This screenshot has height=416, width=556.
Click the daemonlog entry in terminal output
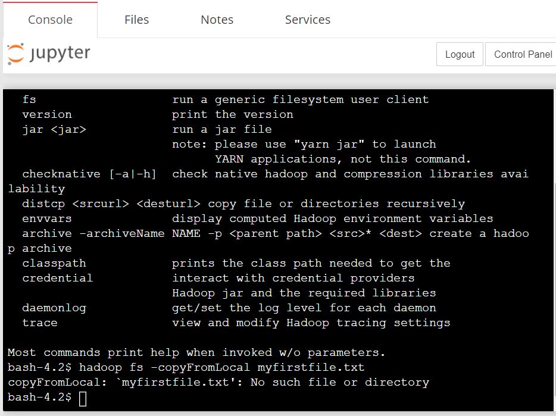(x=54, y=308)
